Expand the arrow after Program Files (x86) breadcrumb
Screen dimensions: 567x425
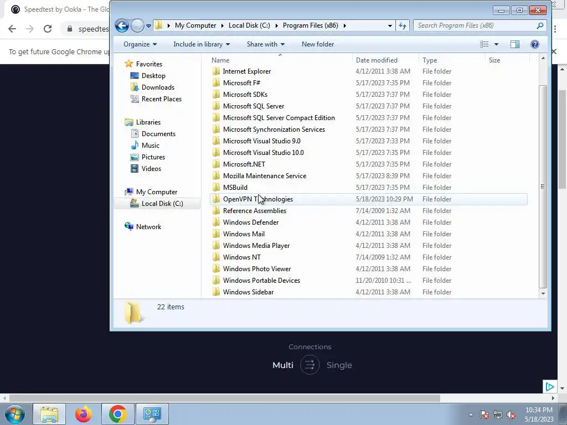tap(344, 25)
